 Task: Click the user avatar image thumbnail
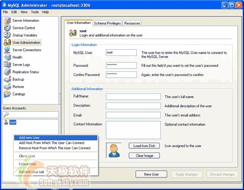114,150
